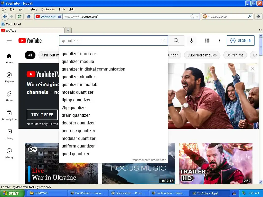Viewport: 263px width, 197px height.
Task: Clear the YouTube search box with X
Action: click(x=163, y=41)
